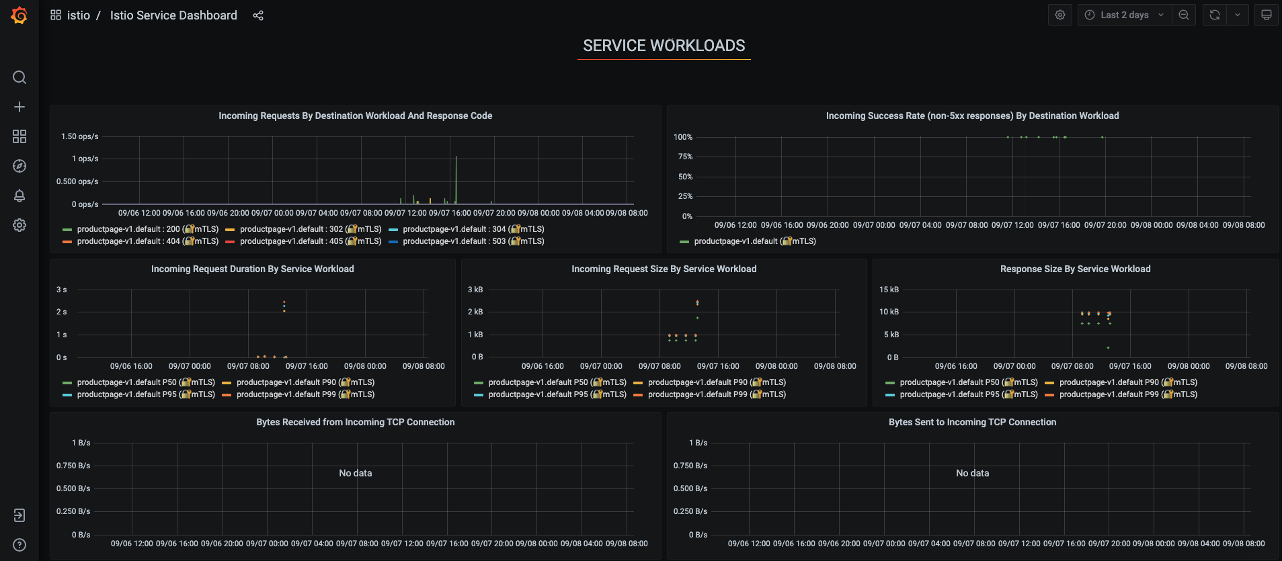Open Incoming Request Duration panel title menu
This screenshot has height=561, width=1282.
point(252,269)
